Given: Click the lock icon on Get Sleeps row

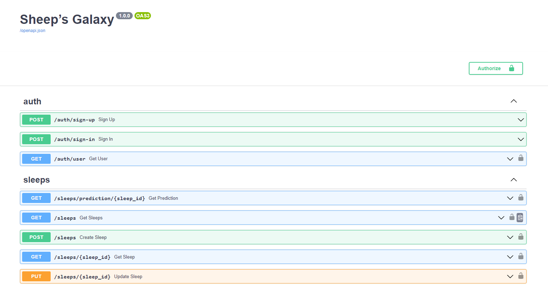Looking at the screenshot, I should [x=512, y=217].
